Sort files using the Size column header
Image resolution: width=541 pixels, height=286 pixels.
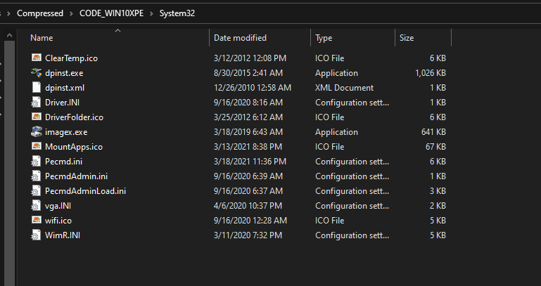pyautogui.click(x=407, y=38)
